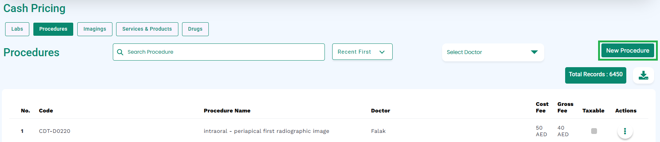Open the Select Doctor dropdown
The height and width of the screenshot is (142, 660).
[x=493, y=52]
